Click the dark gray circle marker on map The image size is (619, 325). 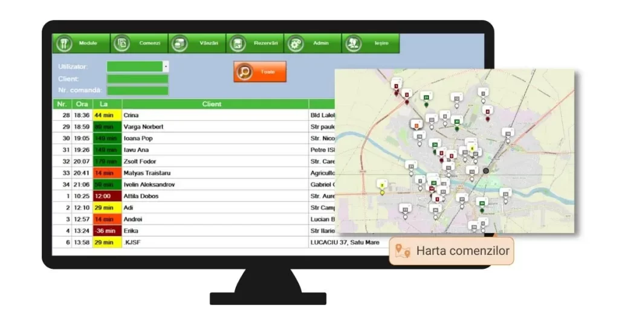[486, 171]
